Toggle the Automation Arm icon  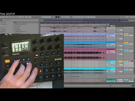pyautogui.click(x=64, y=17)
